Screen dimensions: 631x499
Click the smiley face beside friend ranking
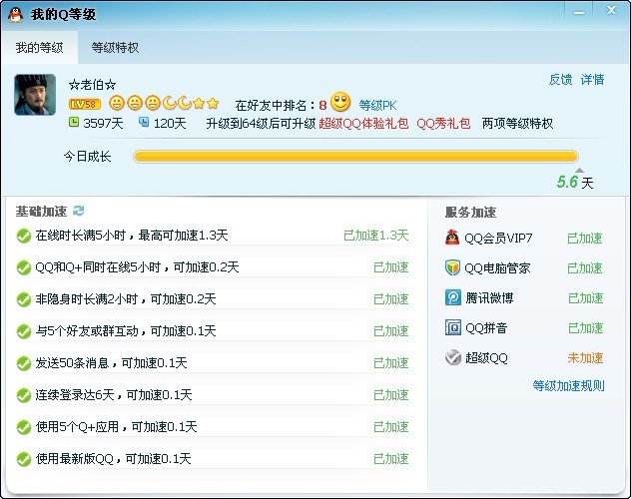click(x=340, y=102)
